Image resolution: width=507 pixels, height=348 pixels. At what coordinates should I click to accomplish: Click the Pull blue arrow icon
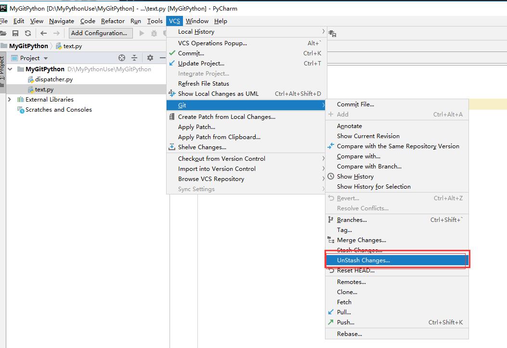pos(330,312)
